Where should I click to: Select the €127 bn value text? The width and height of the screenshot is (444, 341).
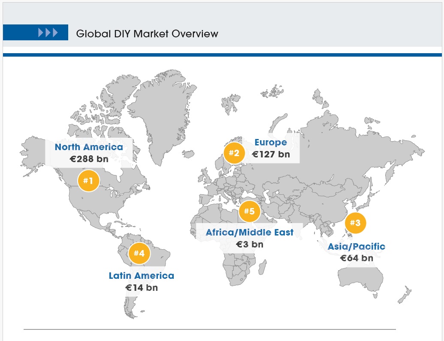(271, 154)
